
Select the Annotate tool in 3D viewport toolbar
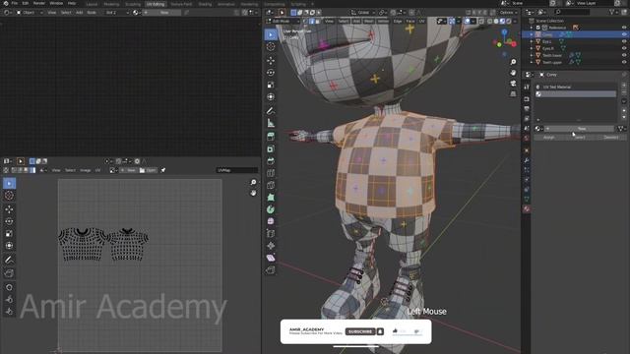271,111
